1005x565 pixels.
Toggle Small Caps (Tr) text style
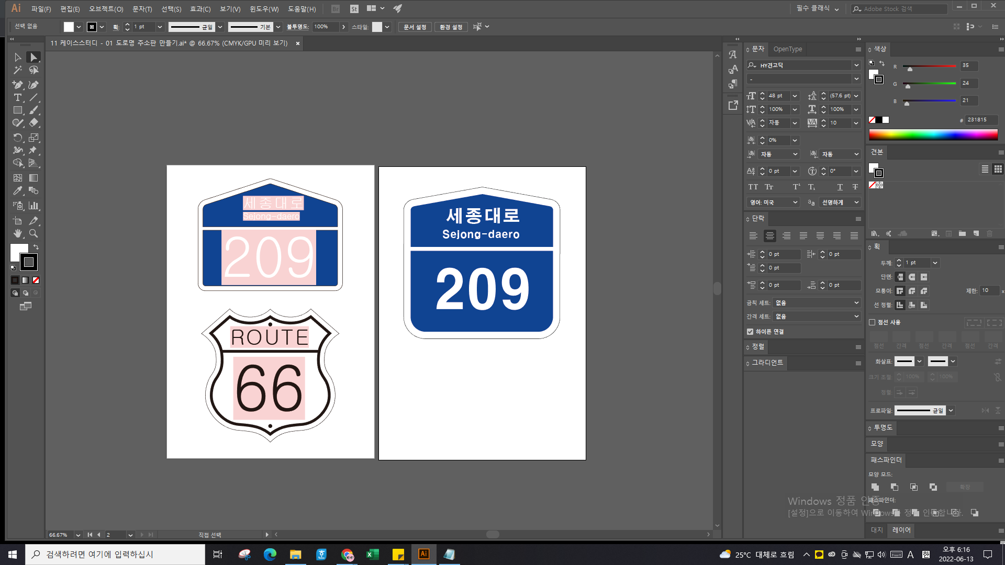click(769, 187)
